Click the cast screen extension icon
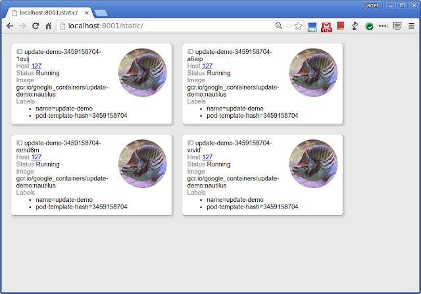The height and width of the screenshot is (294, 421). pos(397,26)
